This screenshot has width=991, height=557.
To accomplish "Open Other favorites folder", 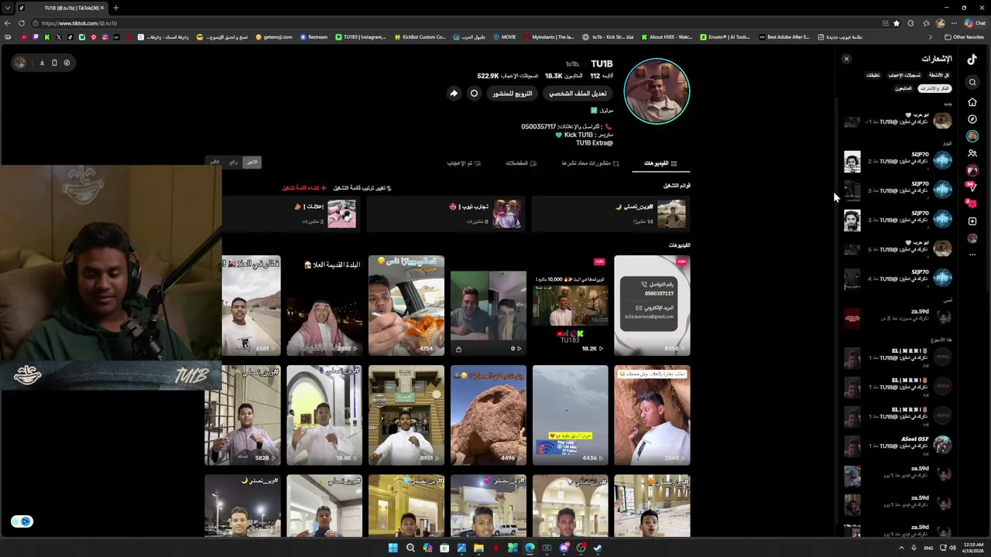I will [965, 37].
